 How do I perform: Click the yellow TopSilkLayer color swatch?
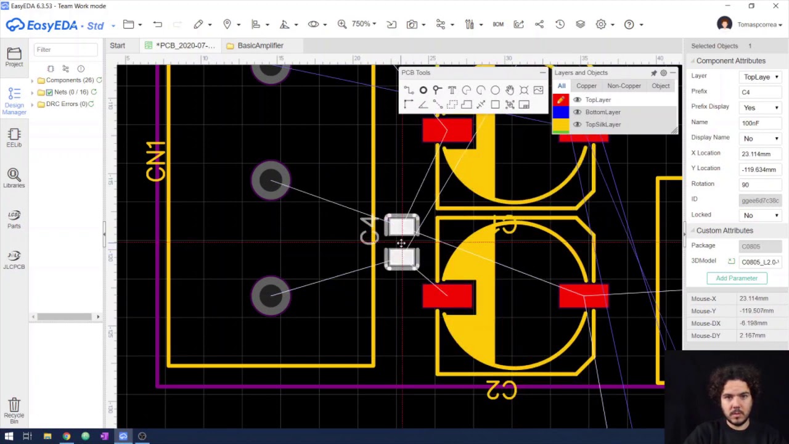coord(560,125)
